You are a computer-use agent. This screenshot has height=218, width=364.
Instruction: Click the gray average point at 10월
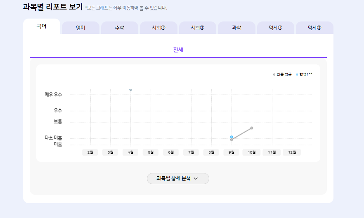click(252, 128)
